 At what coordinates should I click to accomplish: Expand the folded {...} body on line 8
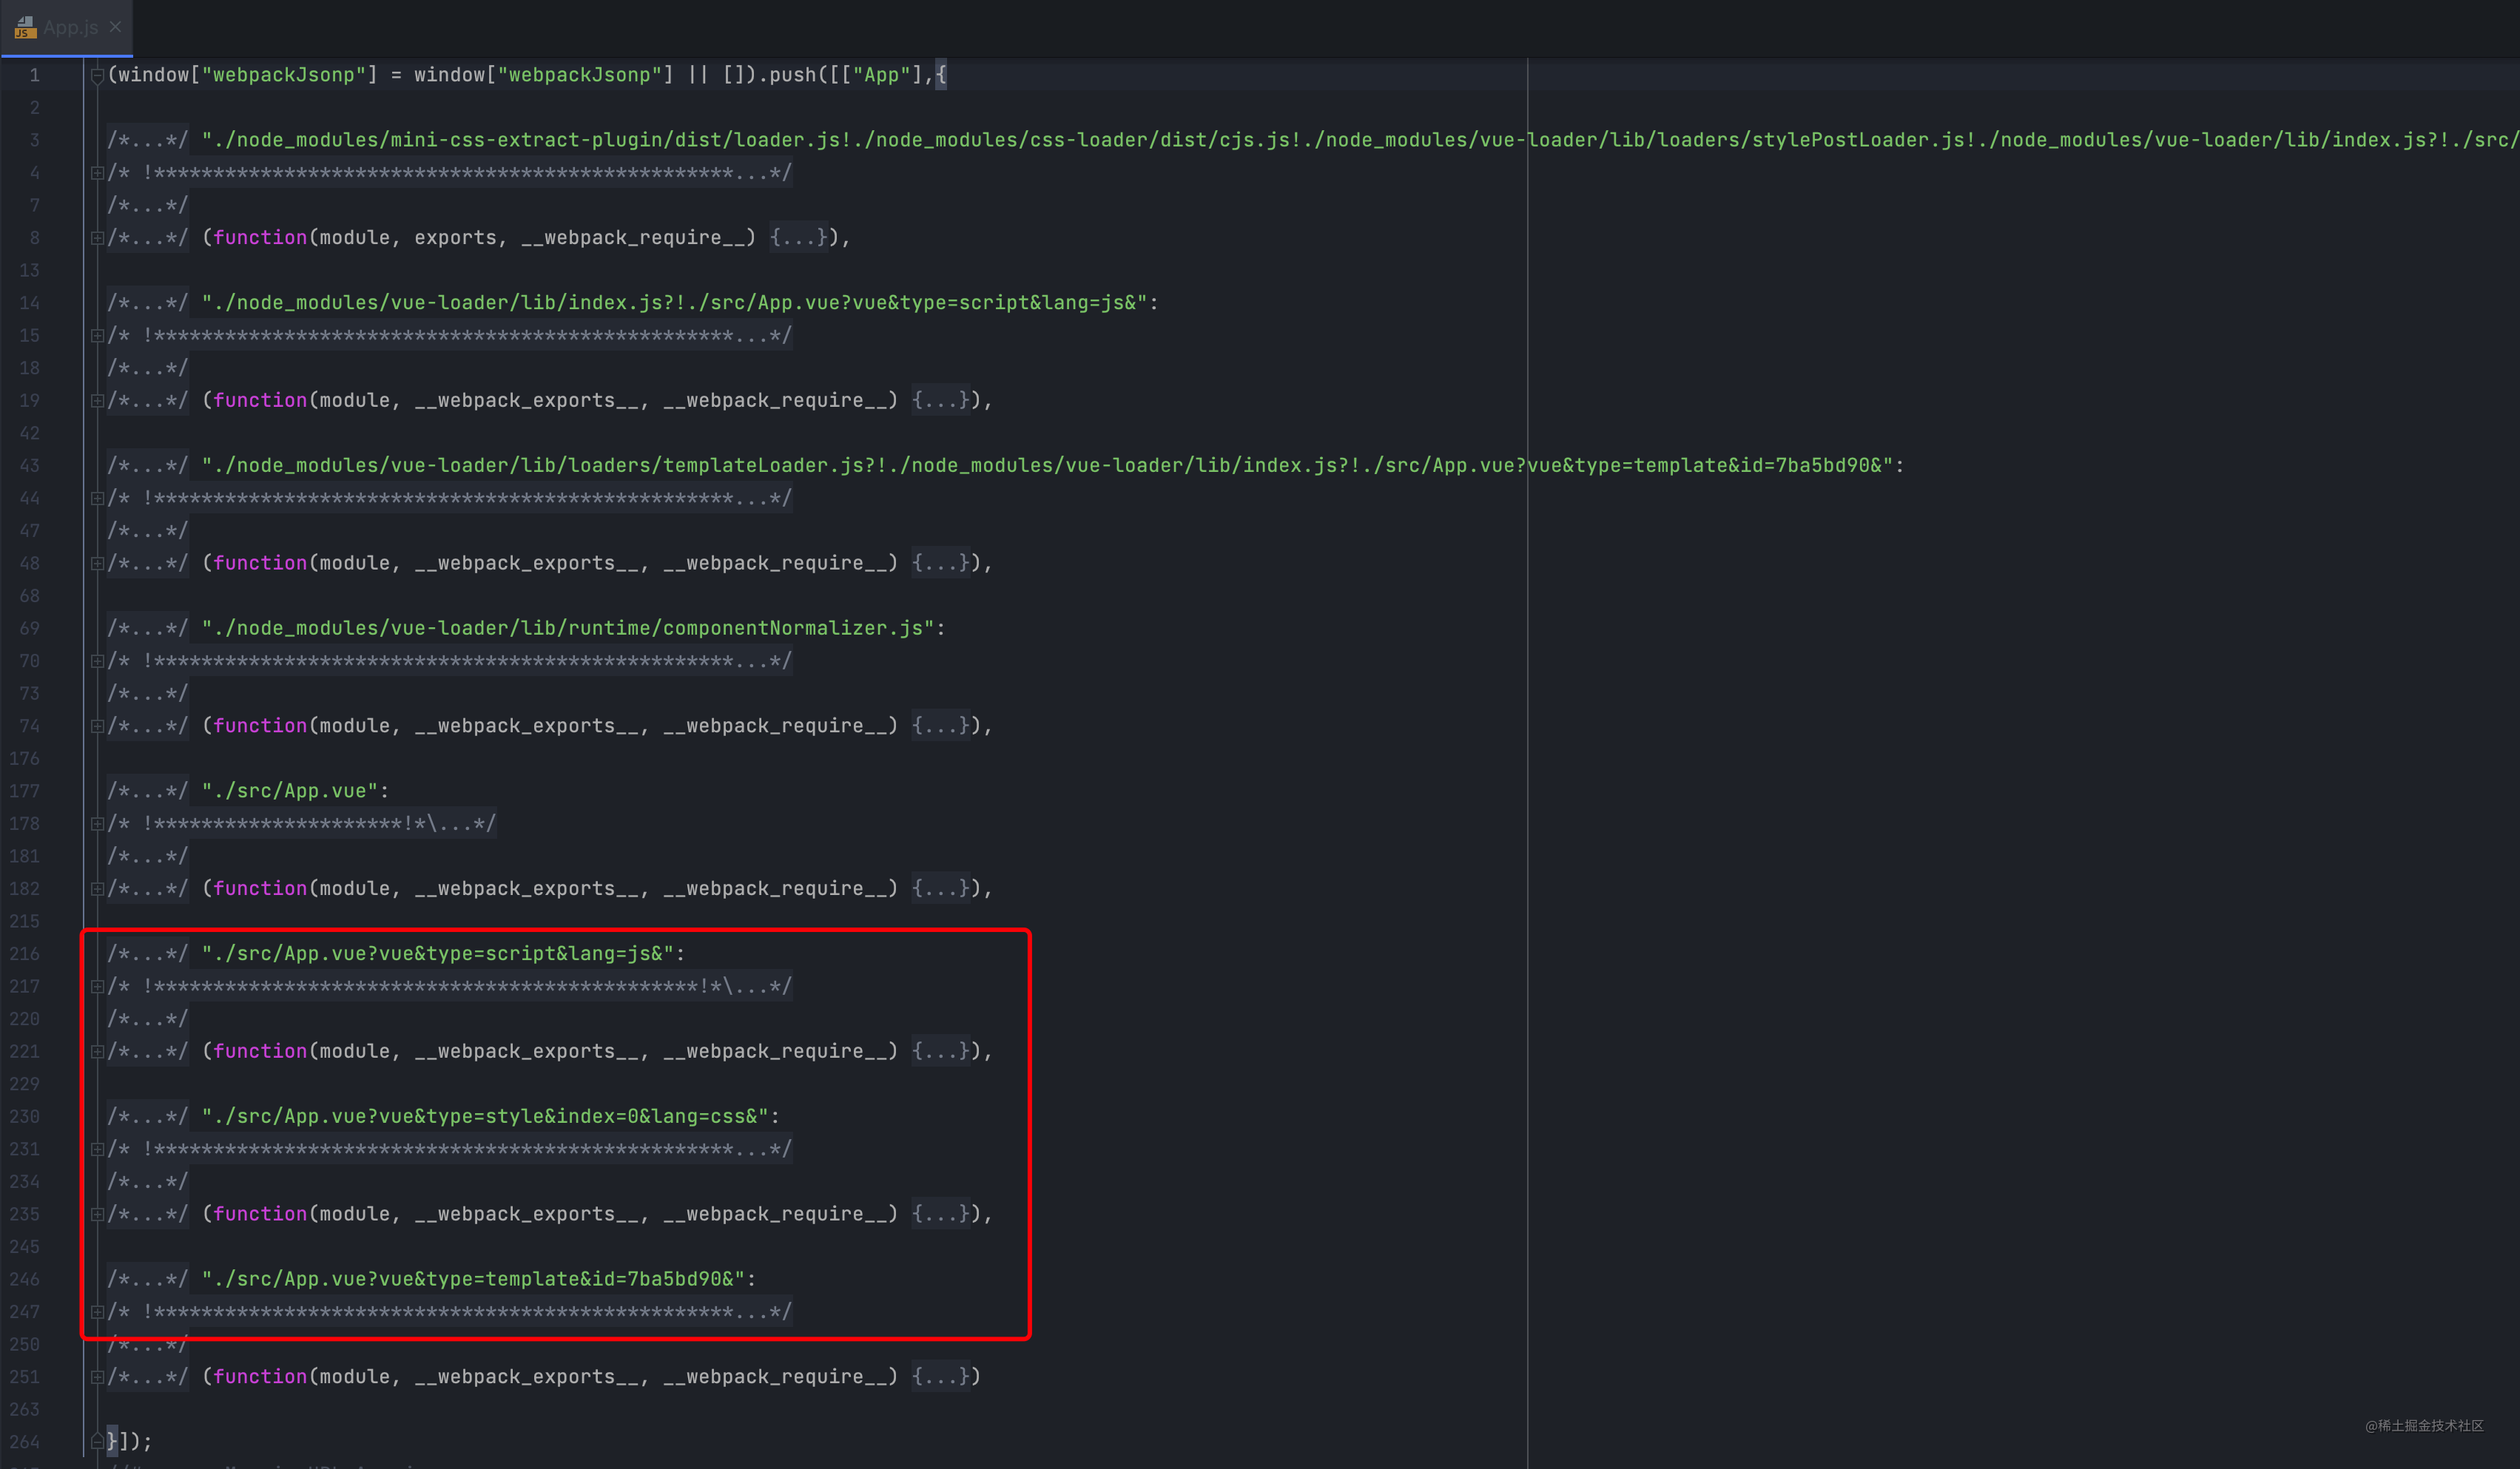[x=798, y=238]
